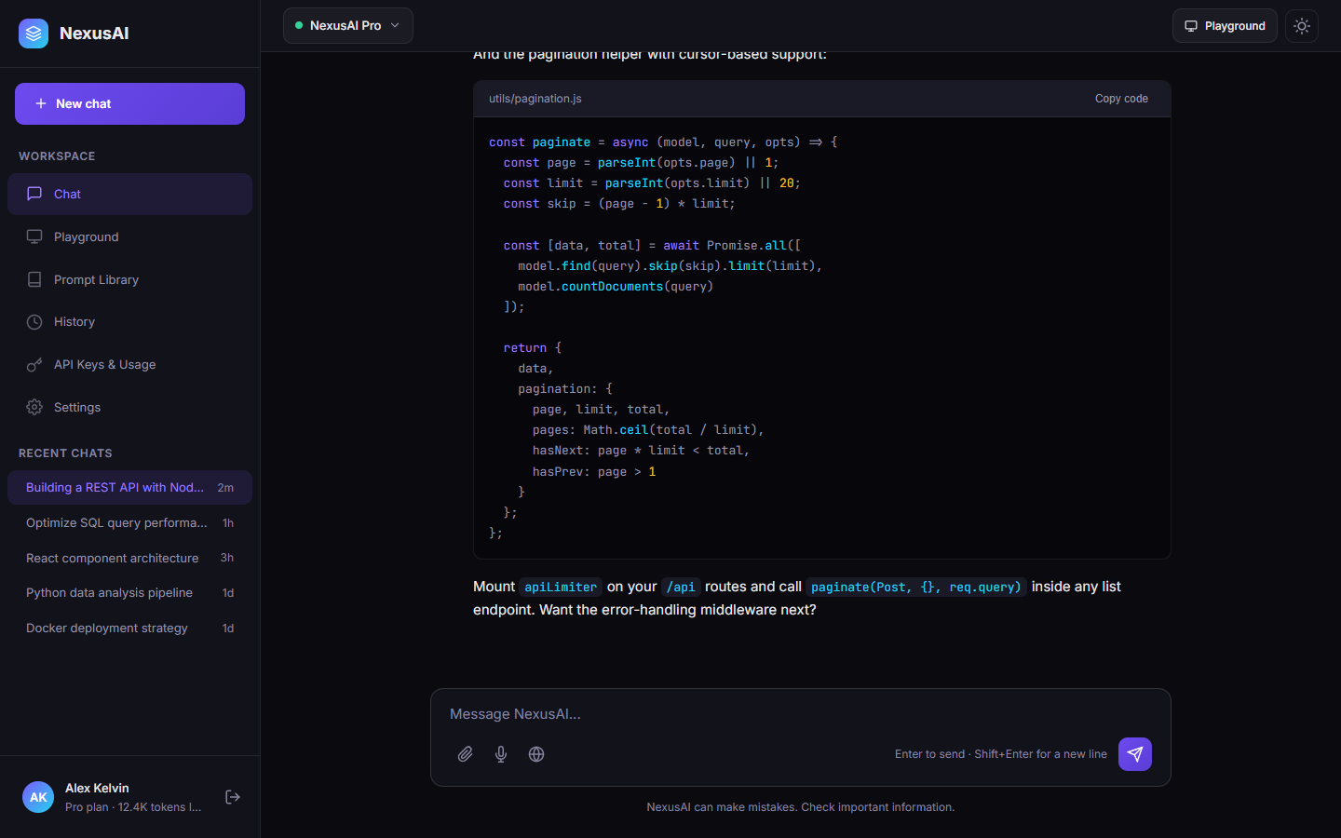This screenshot has width=1341, height=838.
Task: Click the Settings gear icon
Action: click(34, 407)
